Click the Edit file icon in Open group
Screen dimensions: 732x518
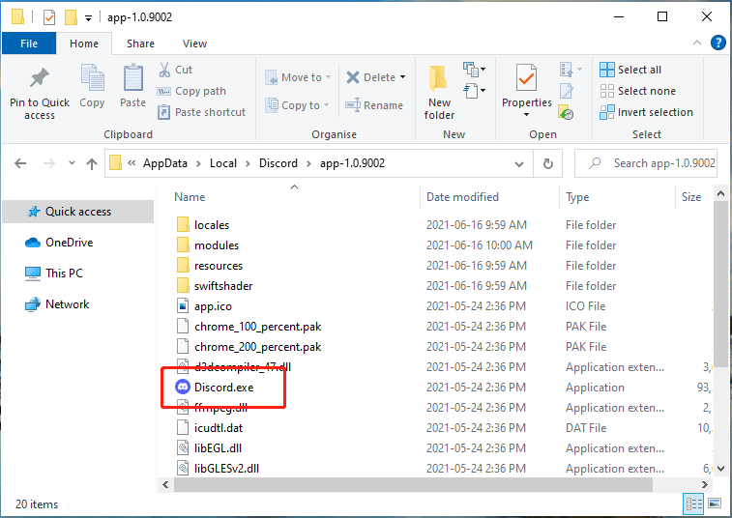[567, 91]
